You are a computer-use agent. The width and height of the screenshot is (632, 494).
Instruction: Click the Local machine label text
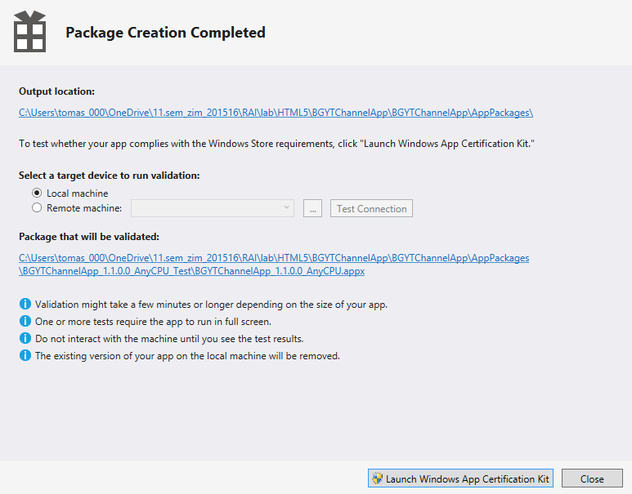click(78, 194)
